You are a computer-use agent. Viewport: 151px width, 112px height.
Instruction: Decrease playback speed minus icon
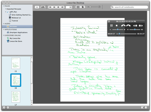click(110, 30)
